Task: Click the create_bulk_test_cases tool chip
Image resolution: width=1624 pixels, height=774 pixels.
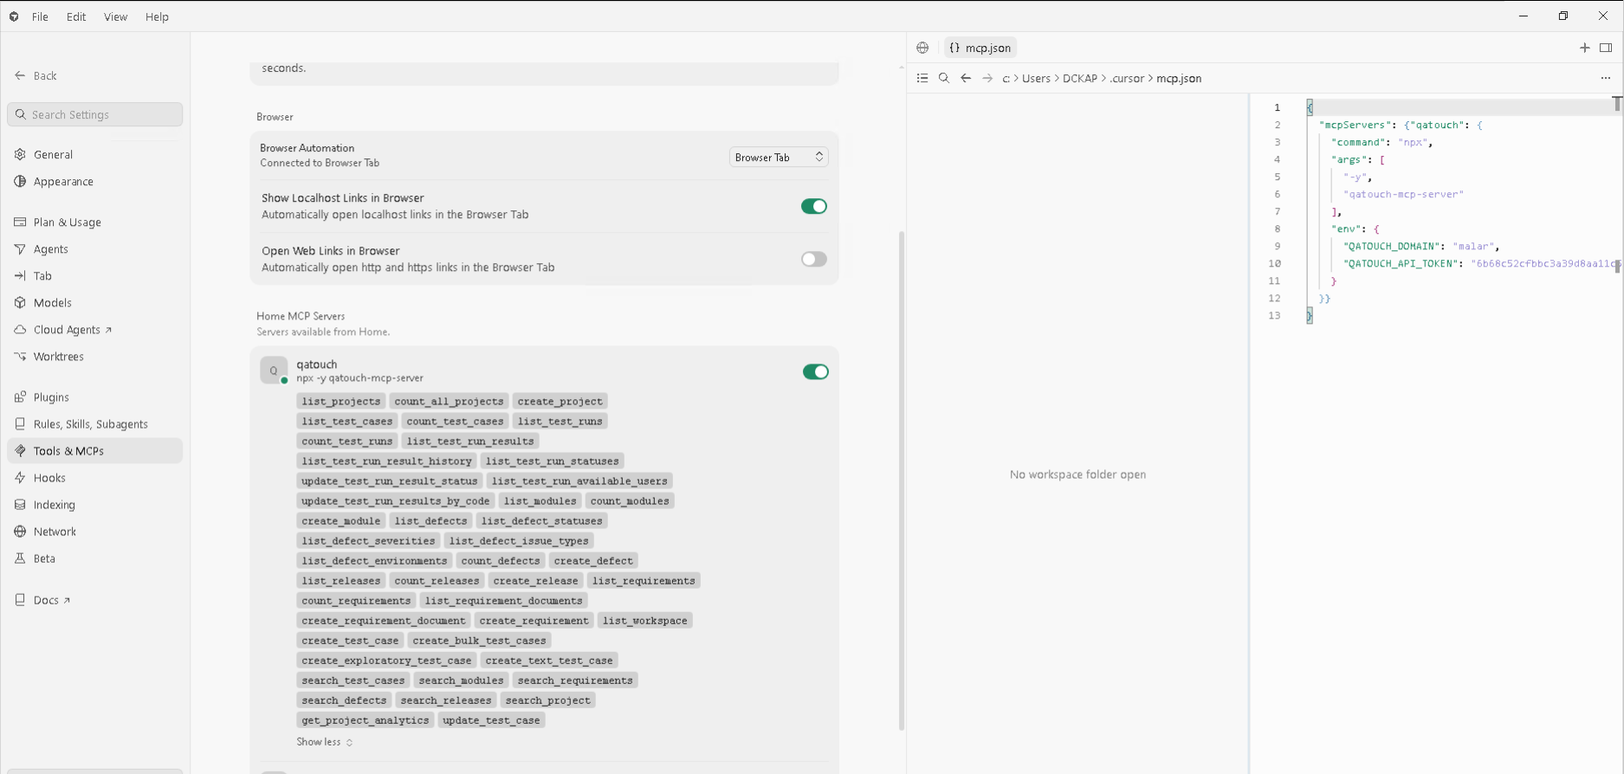Action: click(x=479, y=640)
